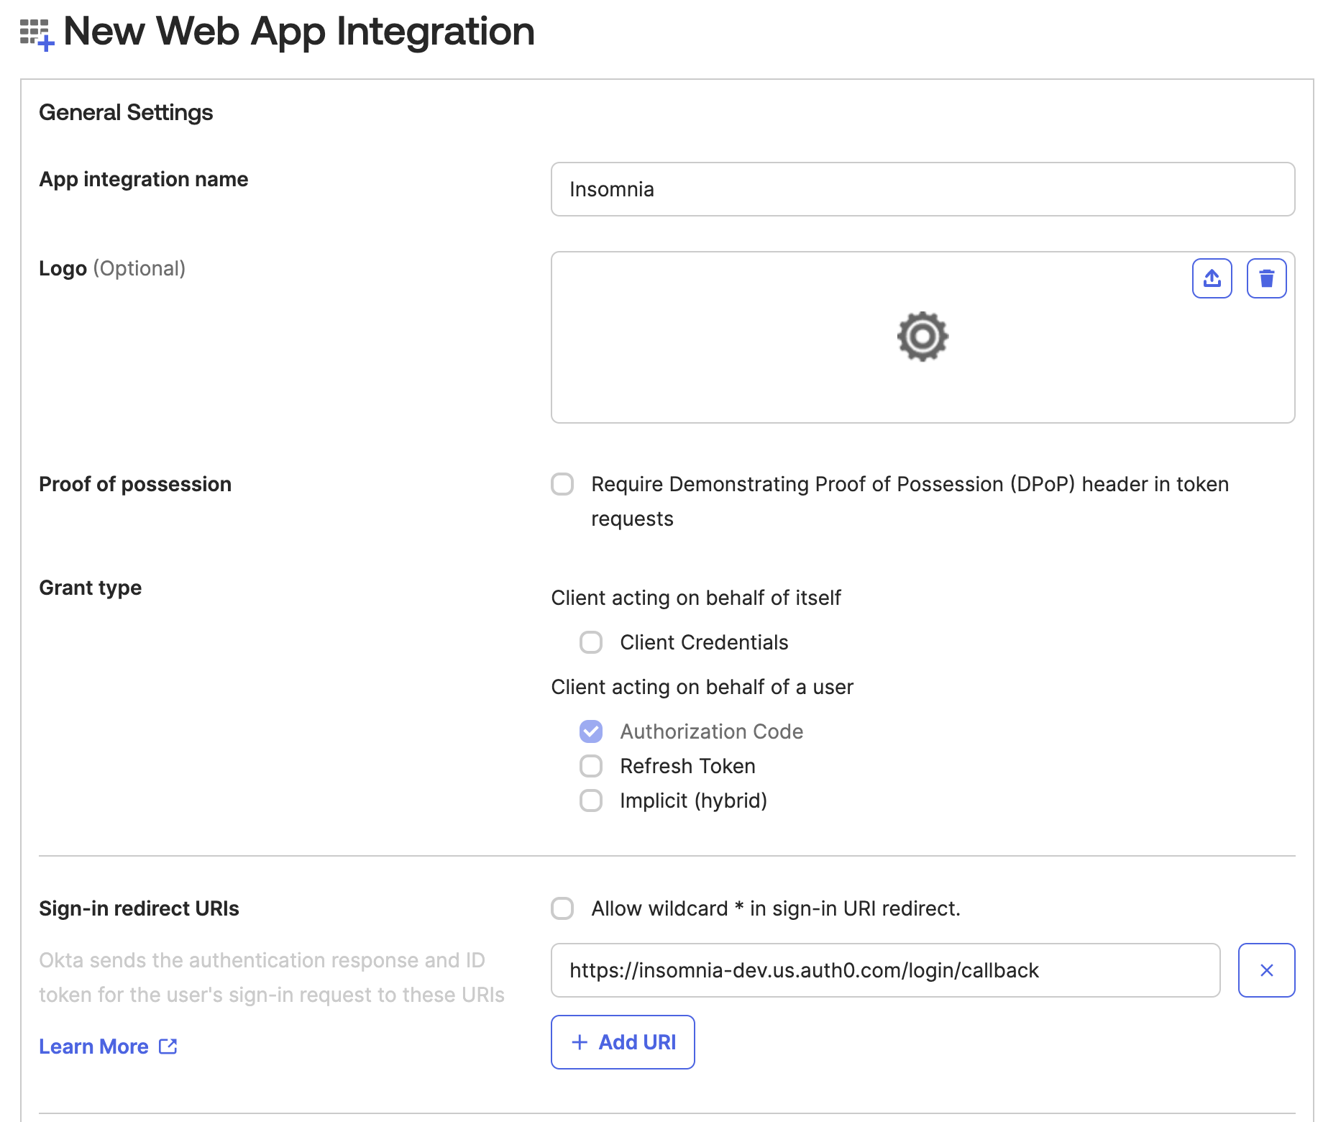Screen dimensions: 1323x1122
Task: Click the 'Client acting on behalf of a user' text
Action: point(702,687)
